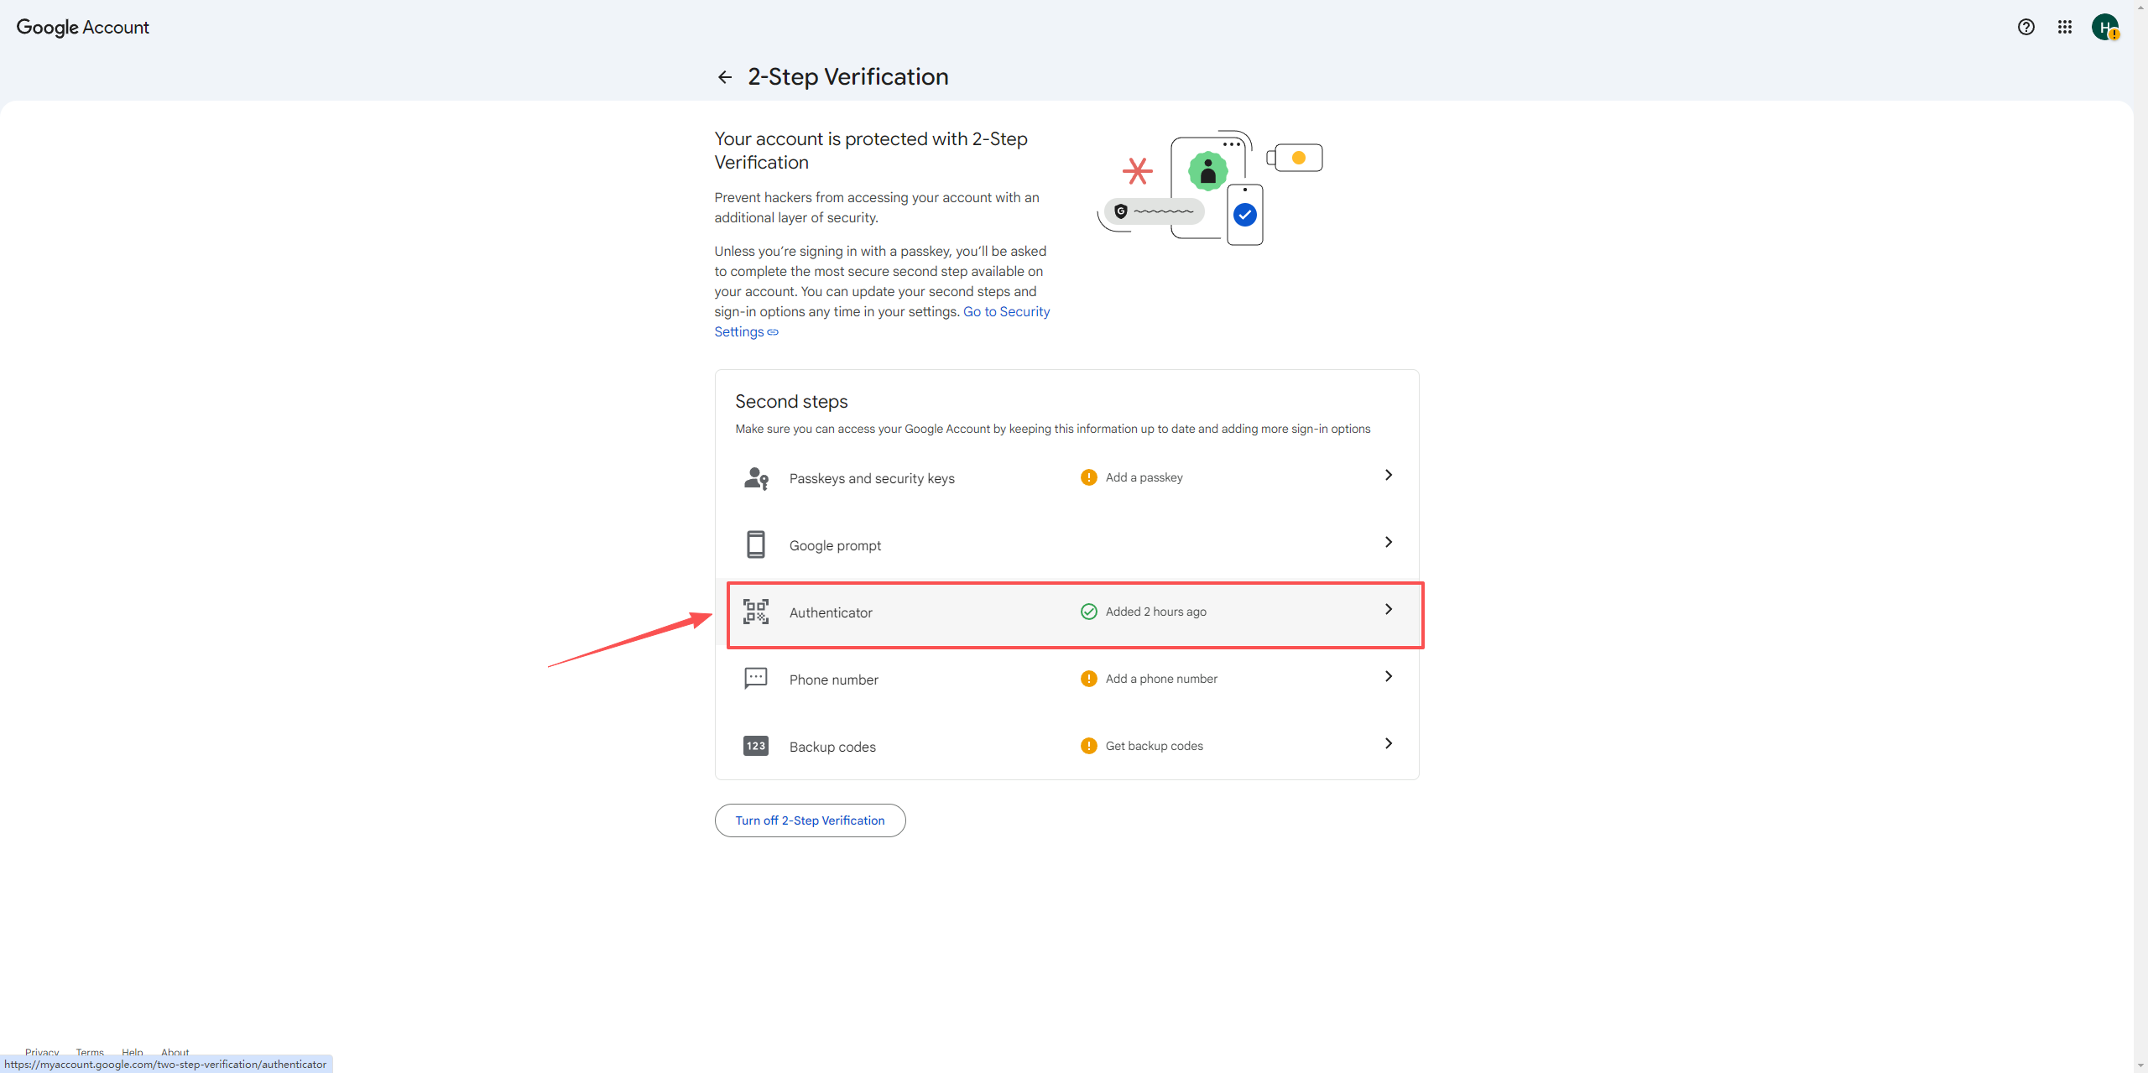
Task: Click the warning icon beside Get backup codes
Action: pyautogui.click(x=1089, y=746)
